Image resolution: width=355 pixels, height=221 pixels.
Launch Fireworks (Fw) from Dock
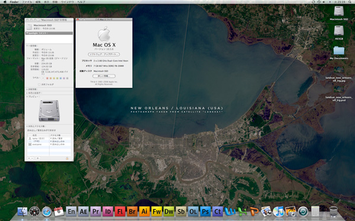click(157, 212)
